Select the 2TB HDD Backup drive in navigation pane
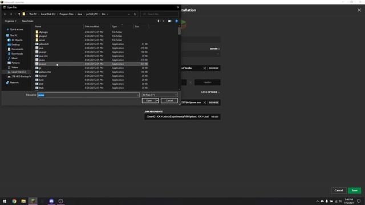Screen dimensions: 365x205 tap(21, 76)
